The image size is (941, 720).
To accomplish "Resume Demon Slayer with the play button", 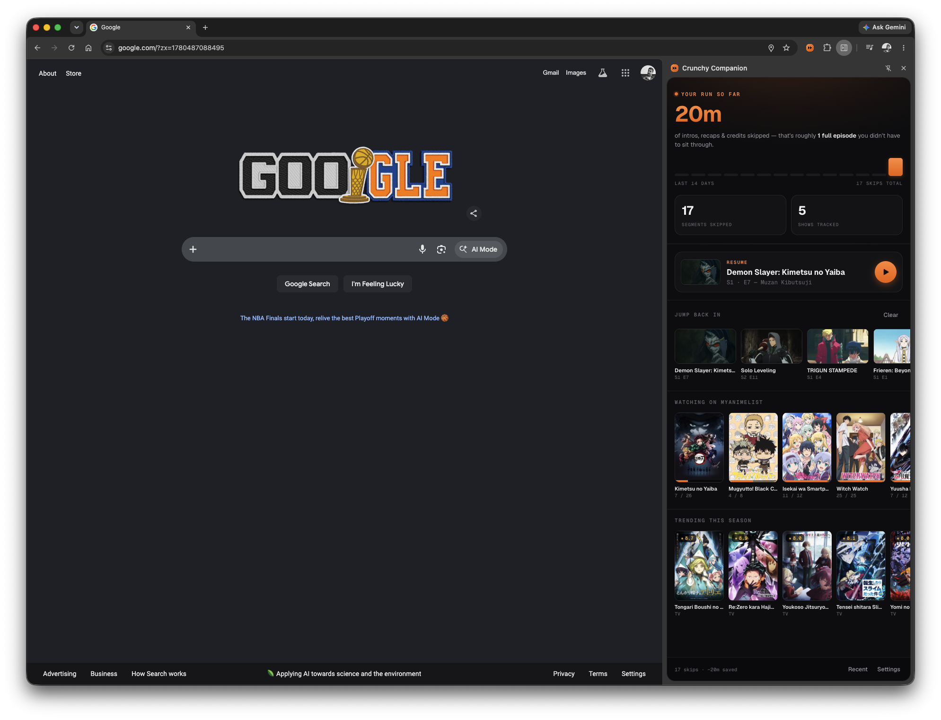I will (x=886, y=272).
